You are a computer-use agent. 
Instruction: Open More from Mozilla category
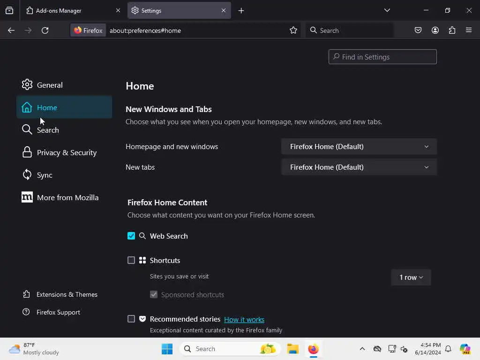pos(64,197)
